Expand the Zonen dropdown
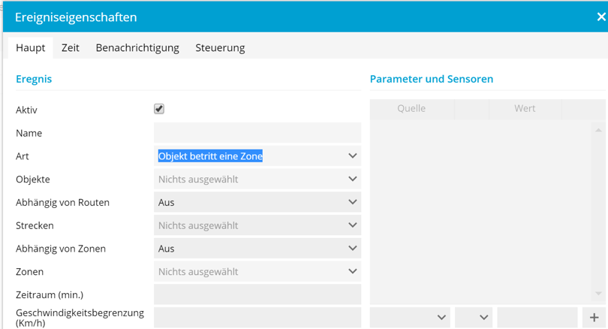The image size is (608, 329). [x=257, y=272]
